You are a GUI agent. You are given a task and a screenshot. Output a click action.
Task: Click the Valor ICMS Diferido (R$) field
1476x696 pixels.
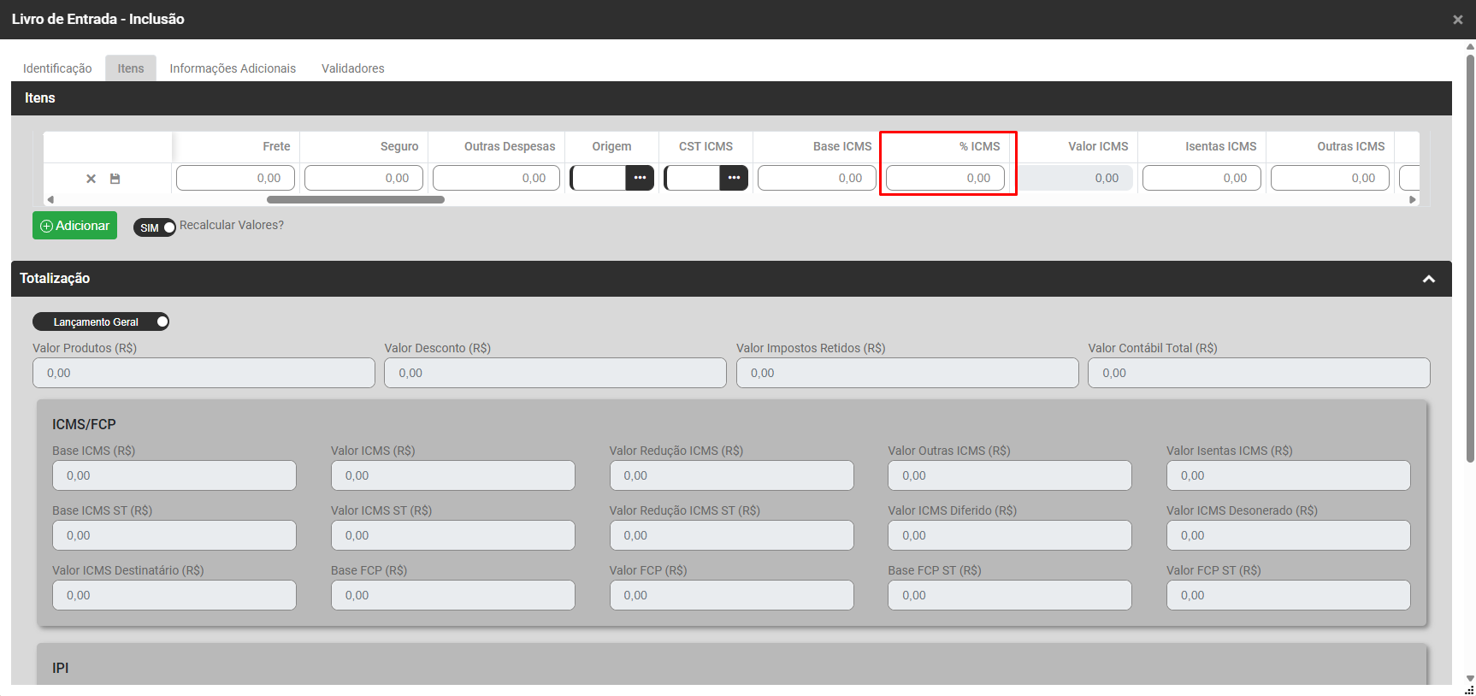click(1010, 535)
